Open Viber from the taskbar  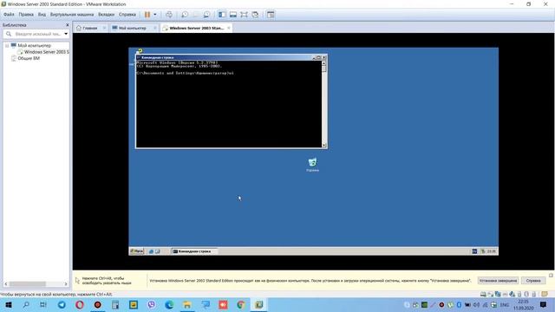152,304
